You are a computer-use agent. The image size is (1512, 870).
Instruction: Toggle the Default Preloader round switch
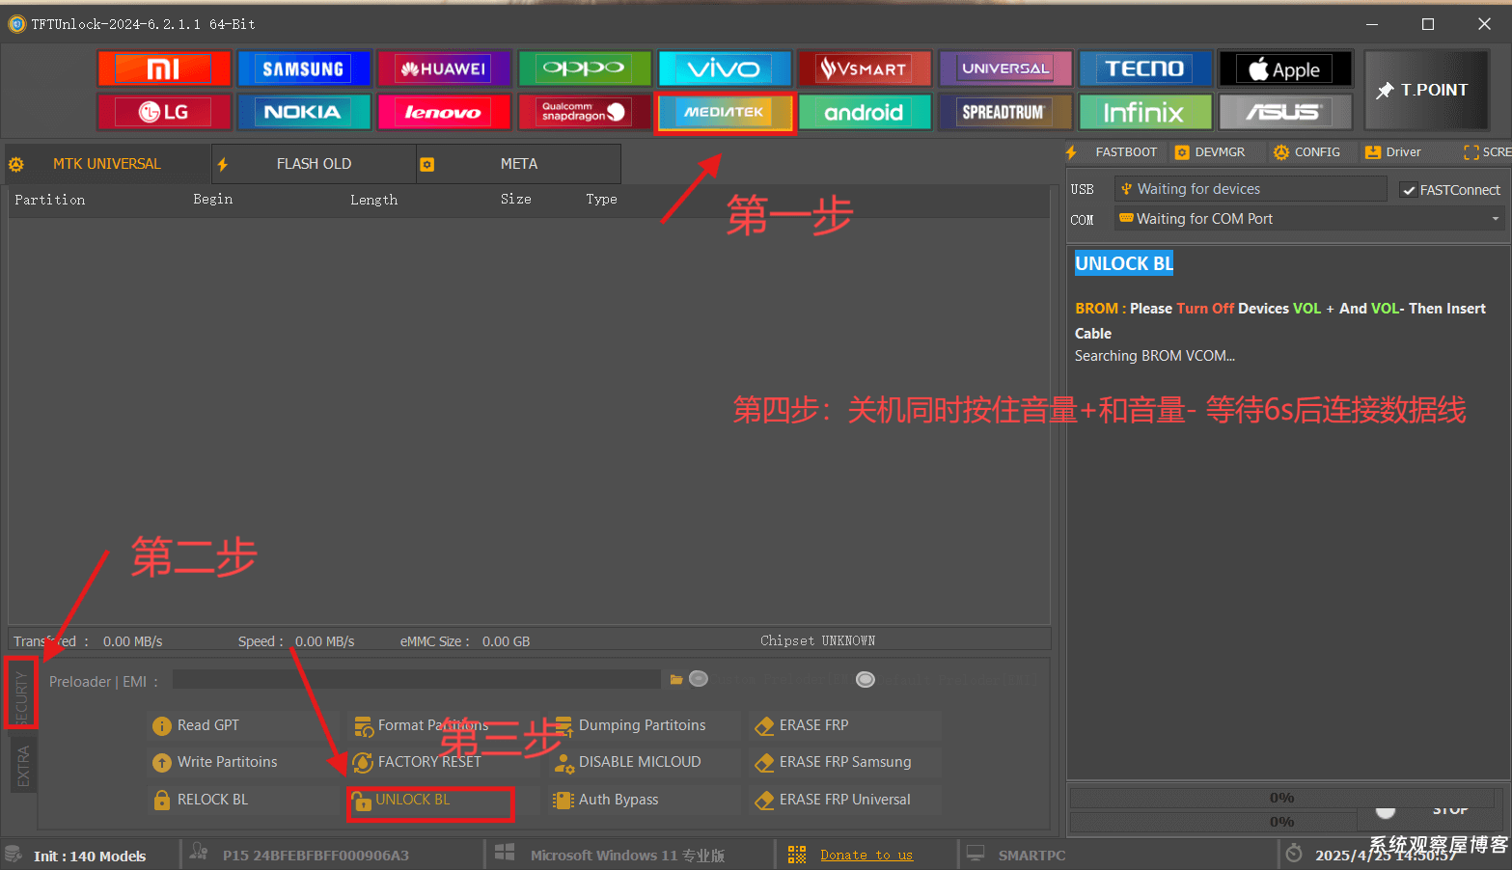coord(865,679)
